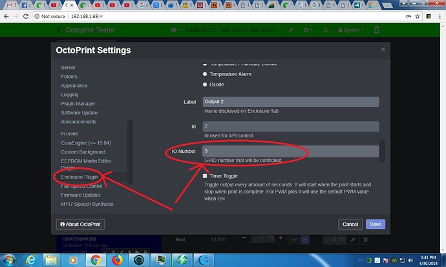Switch to Chrome on the taskbar
The width and height of the screenshot is (446, 267).
click(96, 260)
